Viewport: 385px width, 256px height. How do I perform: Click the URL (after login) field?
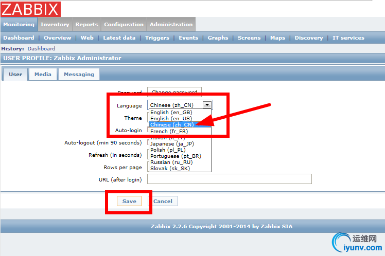pos(230,179)
